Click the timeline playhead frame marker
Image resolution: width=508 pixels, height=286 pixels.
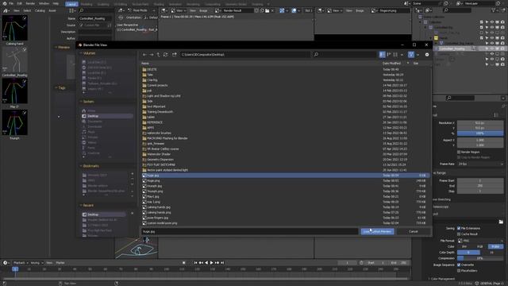click(15, 269)
